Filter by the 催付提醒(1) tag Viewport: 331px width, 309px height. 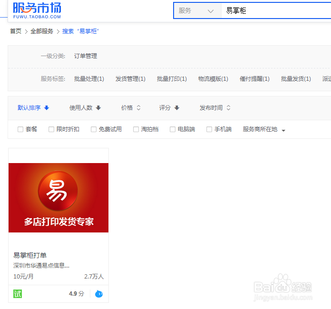coord(254,79)
